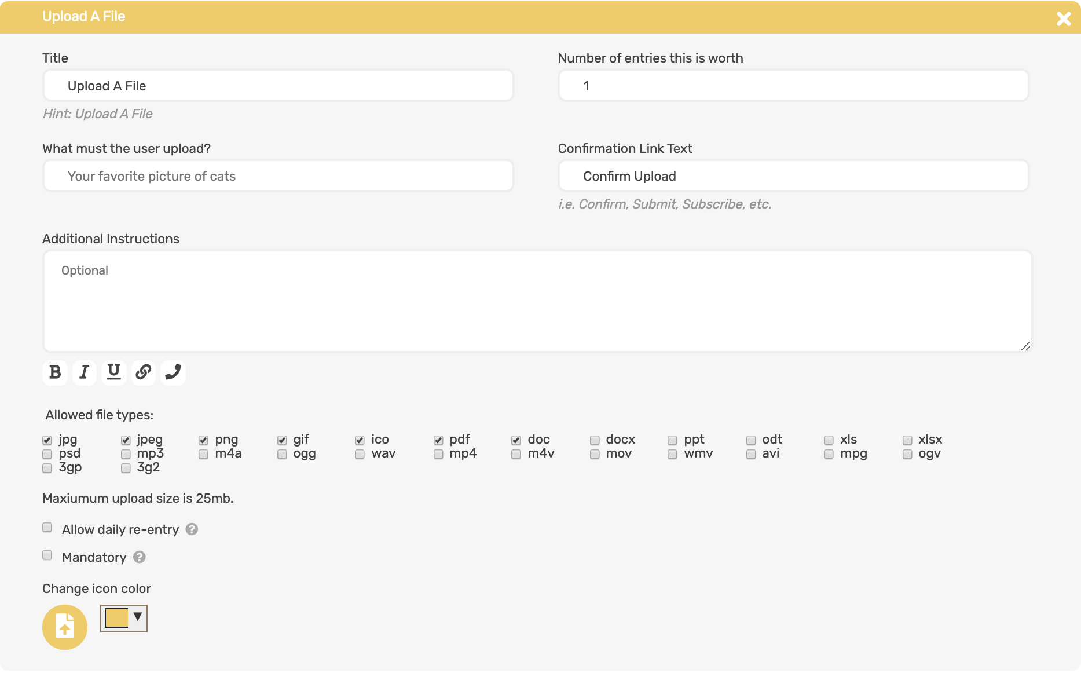Viewport: 1081px width, 673px height.
Task: Click the yellow color swatch
Action: 116,619
